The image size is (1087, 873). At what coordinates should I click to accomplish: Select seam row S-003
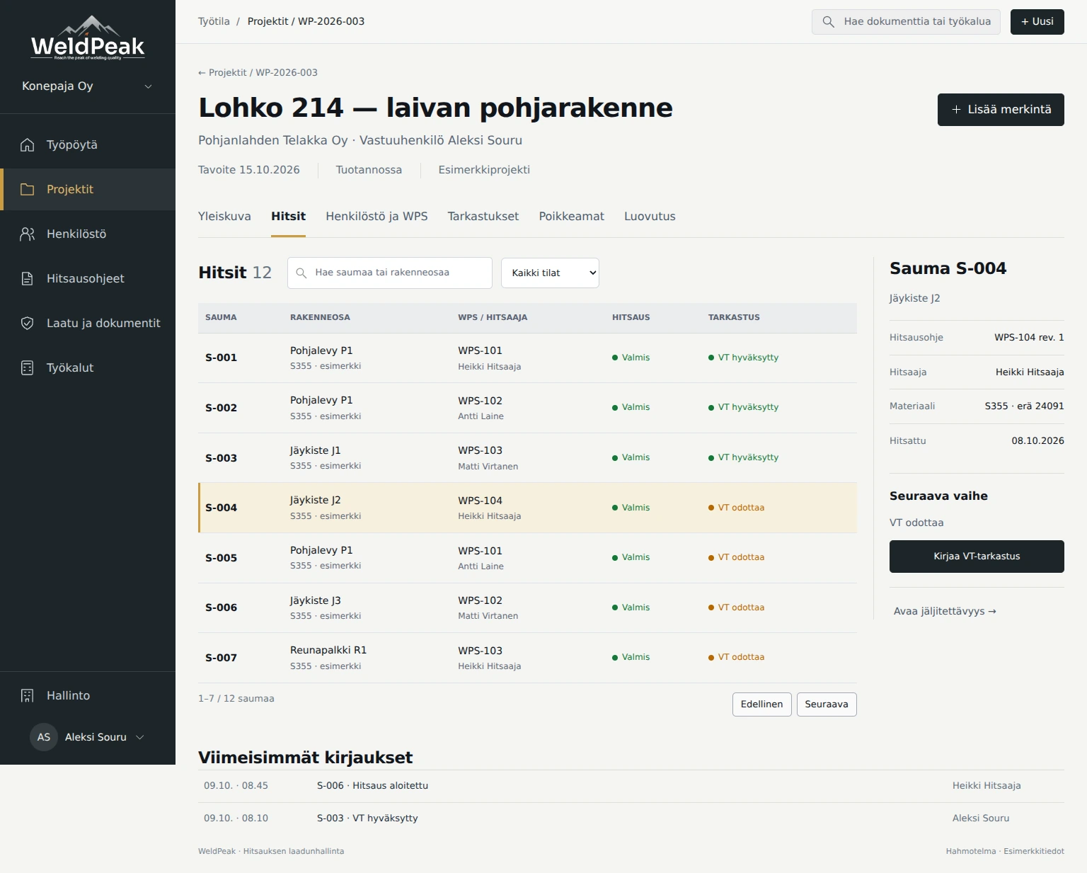click(x=527, y=458)
